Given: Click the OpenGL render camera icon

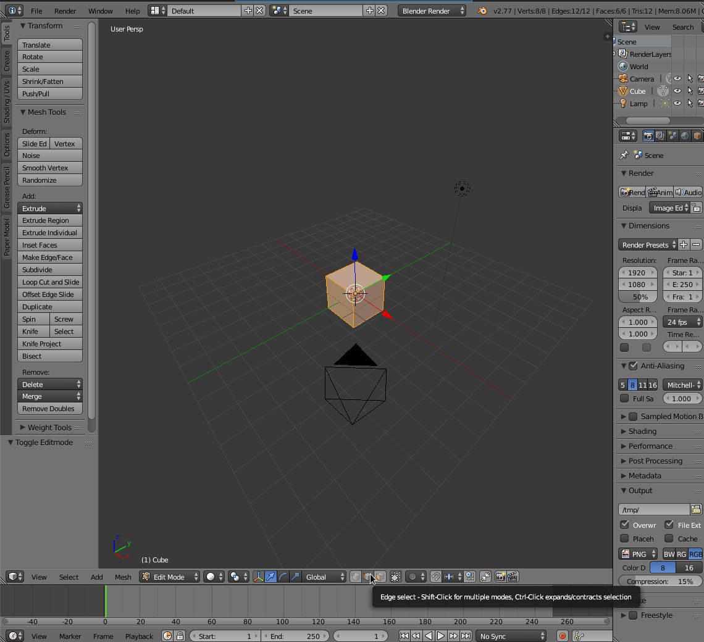Looking at the screenshot, I should click(x=500, y=577).
